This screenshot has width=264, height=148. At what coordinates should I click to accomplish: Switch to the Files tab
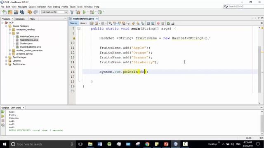click(32, 19)
